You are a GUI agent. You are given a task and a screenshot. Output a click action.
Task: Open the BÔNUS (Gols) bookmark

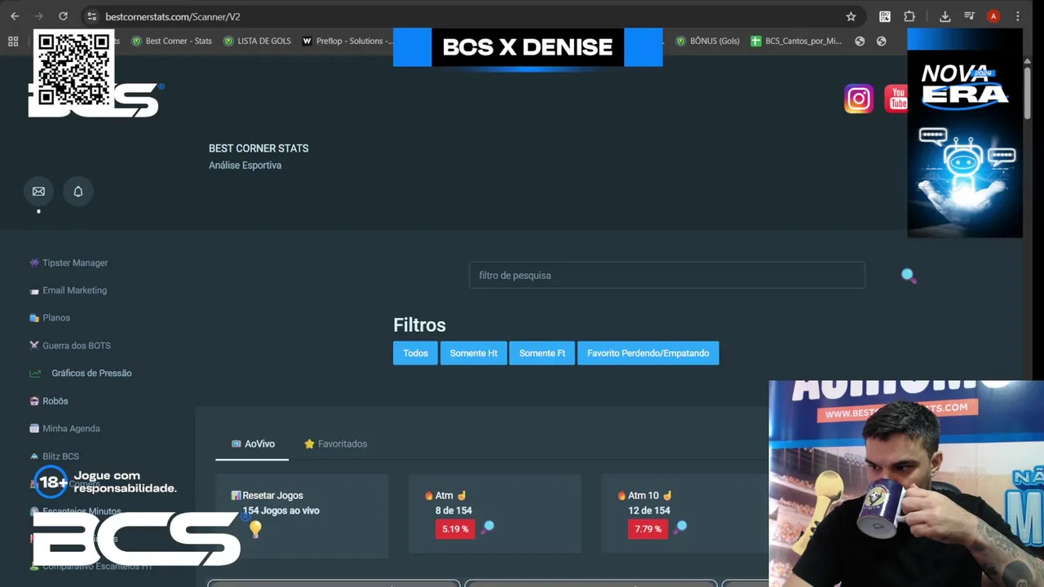(x=707, y=41)
